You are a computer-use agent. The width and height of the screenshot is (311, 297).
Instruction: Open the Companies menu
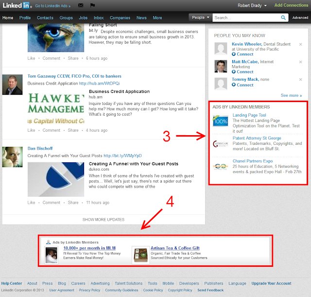coord(120,18)
